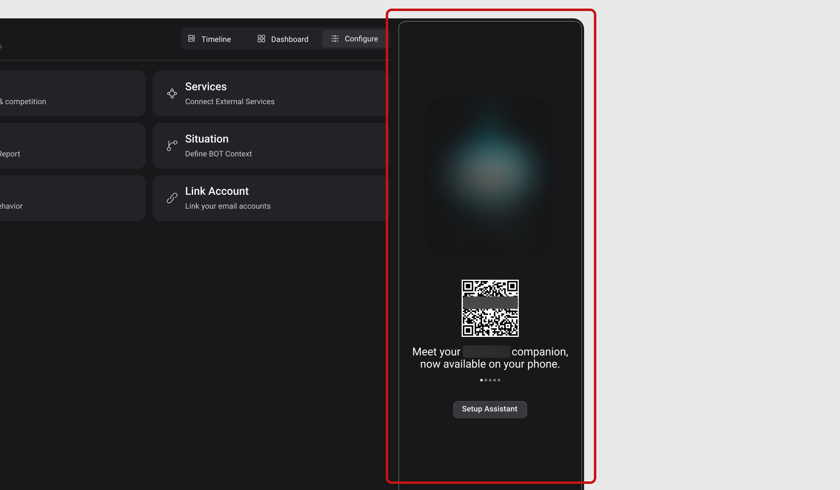The height and width of the screenshot is (490, 840).
Task: Open the Services card
Action: [x=271, y=94]
